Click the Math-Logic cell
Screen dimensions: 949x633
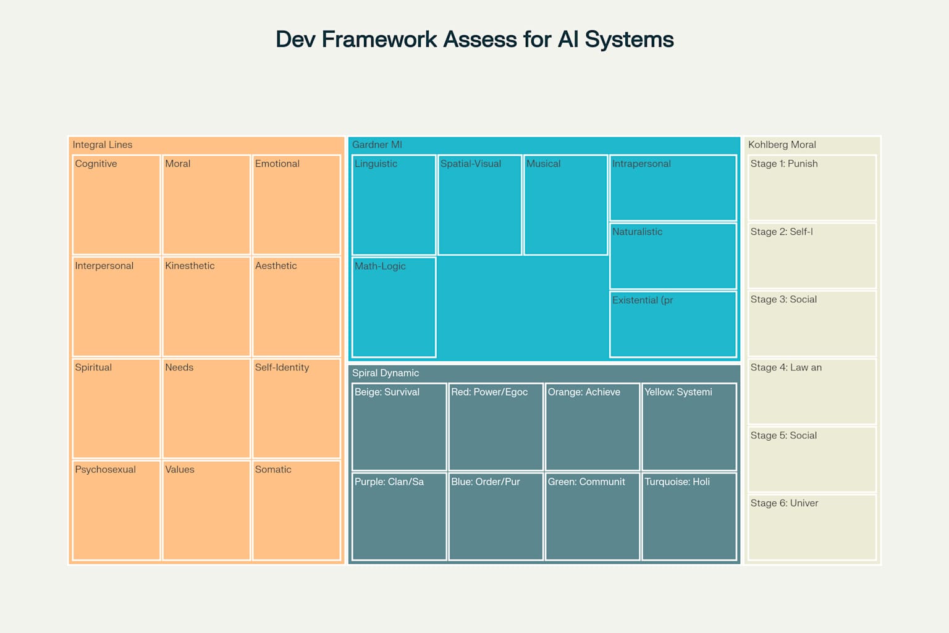tap(394, 307)
